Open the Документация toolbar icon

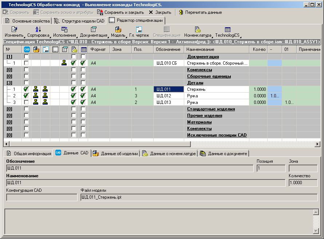pos(94,30)
